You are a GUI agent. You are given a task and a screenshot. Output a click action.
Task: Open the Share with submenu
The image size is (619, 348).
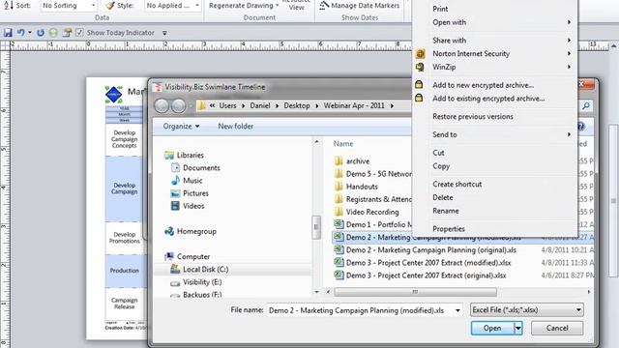(x=495, y=41)
